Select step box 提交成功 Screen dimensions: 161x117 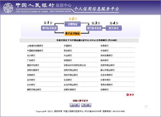click(x=114, y=28)
